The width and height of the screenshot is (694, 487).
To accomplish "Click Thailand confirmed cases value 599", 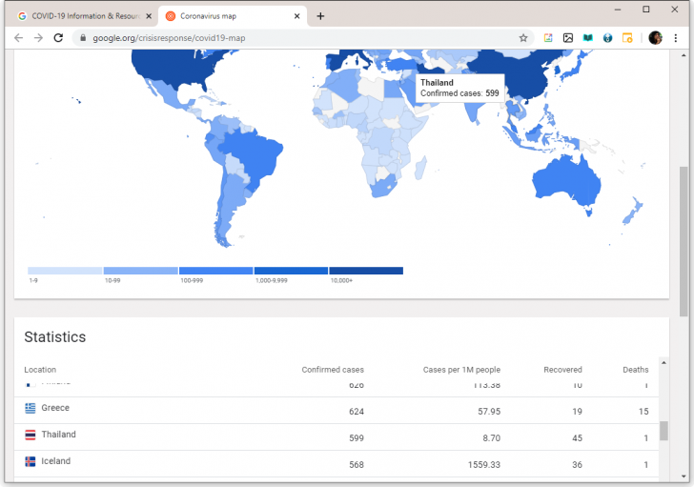I will (x=357, y=438).
